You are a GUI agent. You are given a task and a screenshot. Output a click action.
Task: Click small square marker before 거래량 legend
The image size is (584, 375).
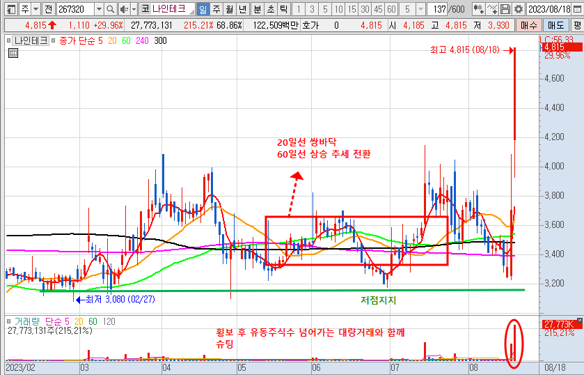point(9,321)
